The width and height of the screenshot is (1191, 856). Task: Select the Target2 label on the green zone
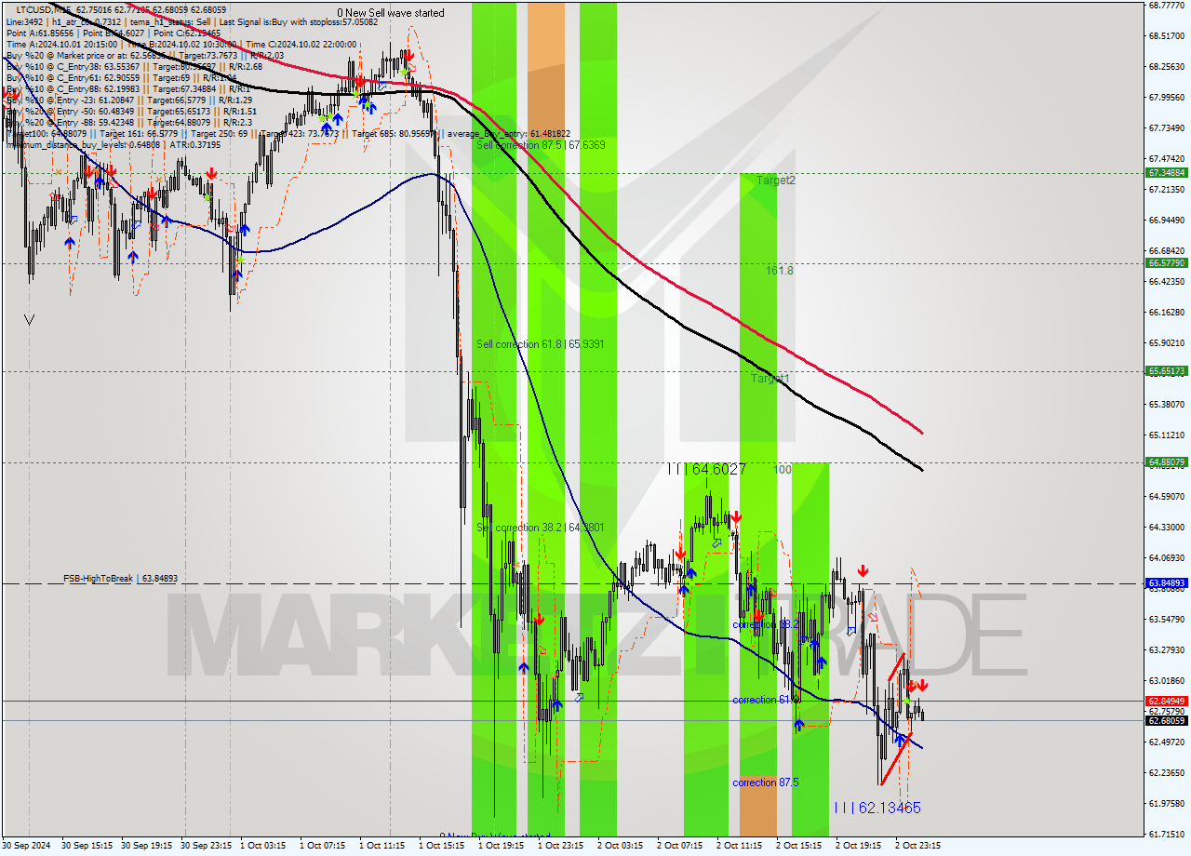[x=776, y=181]
